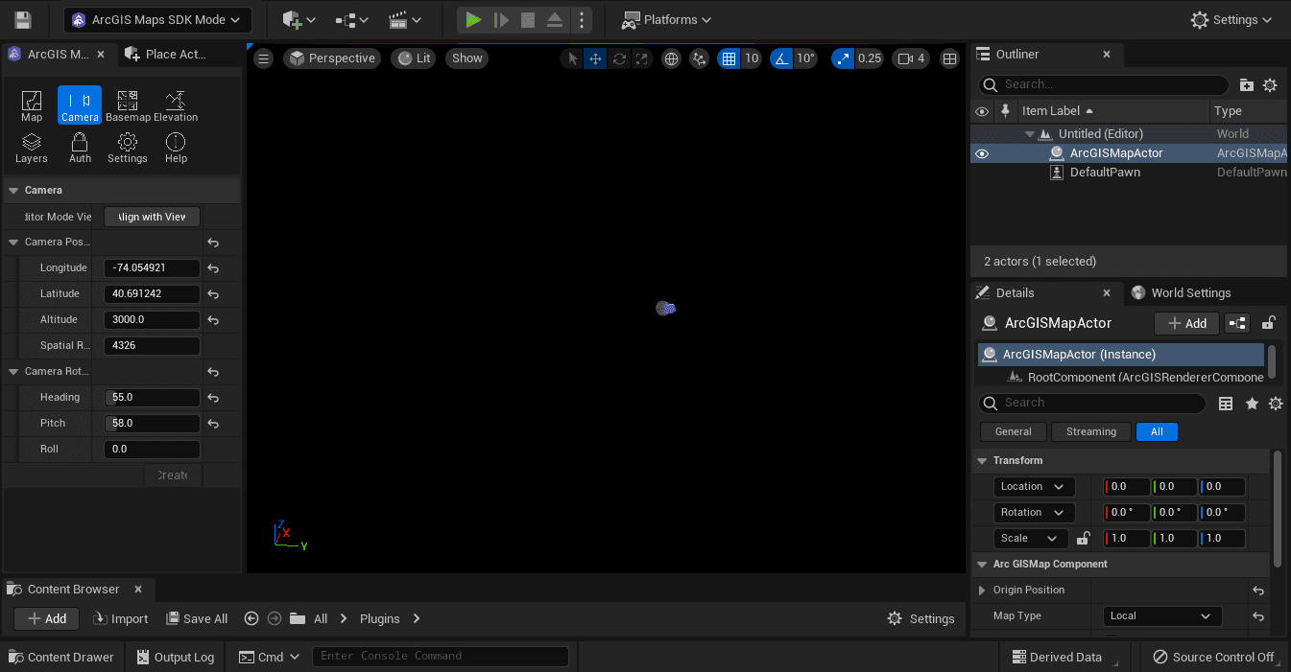Image resolution: width=1291 pixels, height=672 pixels.
Task: Open the Platforms menu
Action: [666, 20]
